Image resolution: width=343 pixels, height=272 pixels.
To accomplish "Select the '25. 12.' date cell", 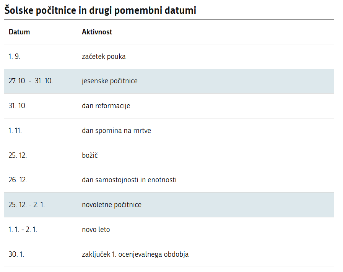I will click(x=18, y=155).
